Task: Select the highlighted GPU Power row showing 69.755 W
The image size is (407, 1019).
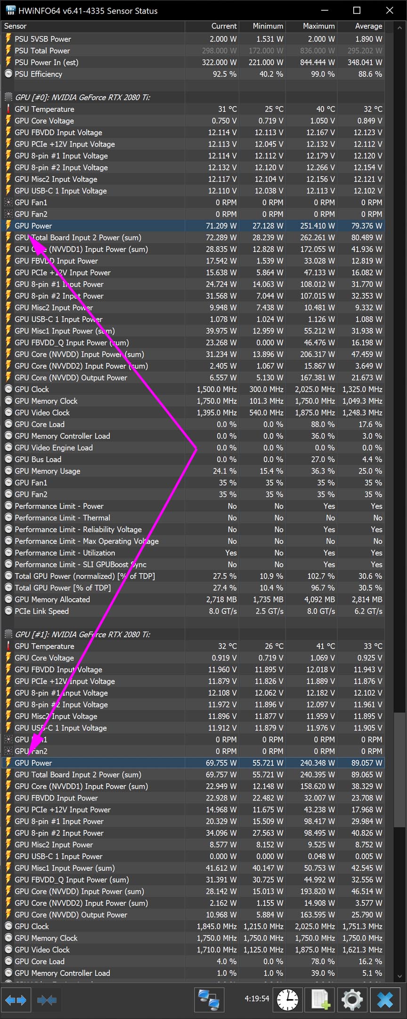Action: pos(193,763)
